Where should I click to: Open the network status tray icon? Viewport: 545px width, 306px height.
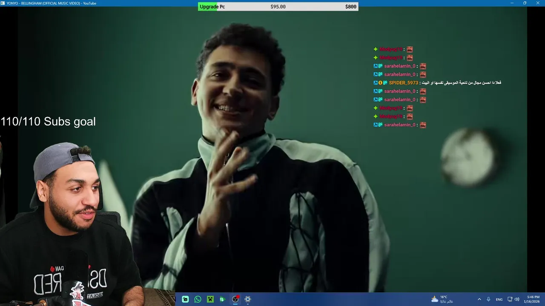click(510, 299)
